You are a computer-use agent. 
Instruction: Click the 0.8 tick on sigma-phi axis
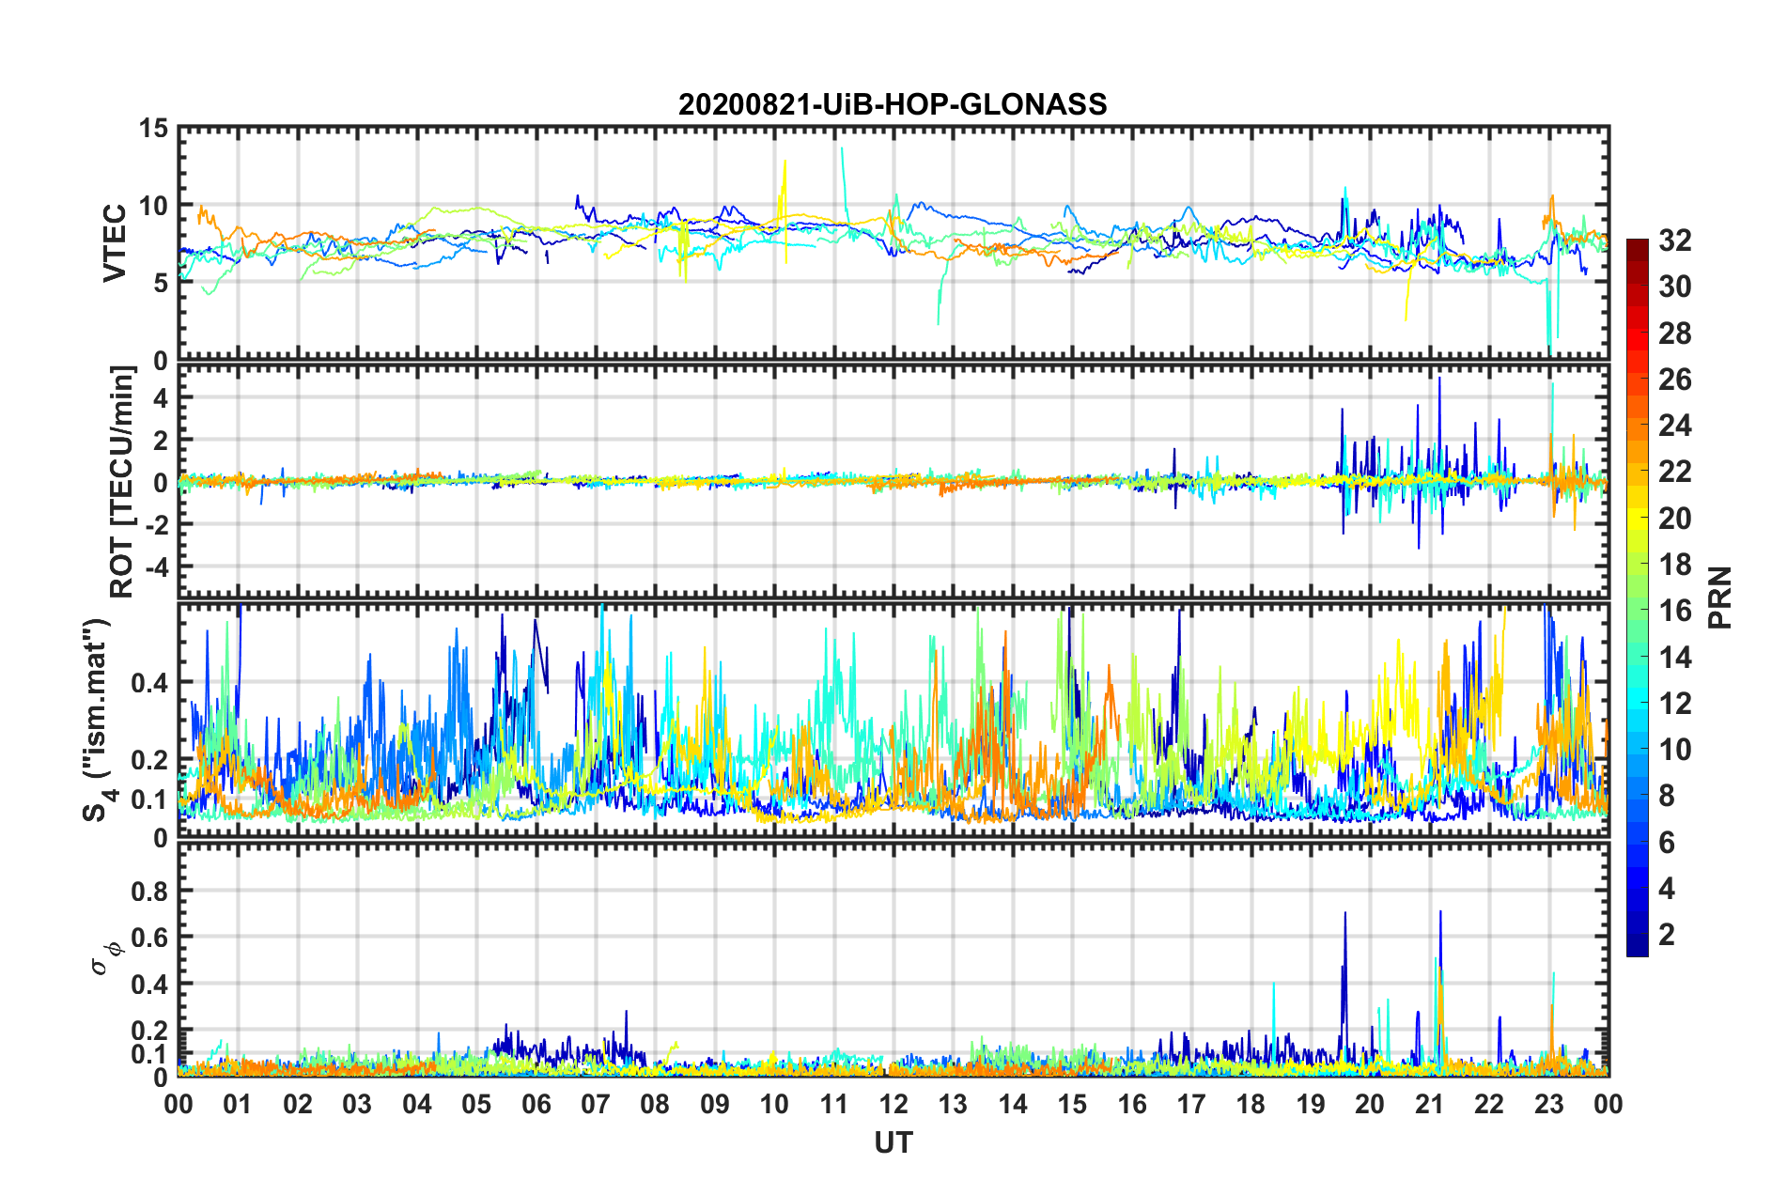[x=149, y=890]
